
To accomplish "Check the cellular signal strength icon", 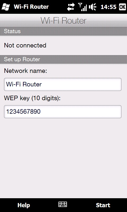I will coord(83,7).
